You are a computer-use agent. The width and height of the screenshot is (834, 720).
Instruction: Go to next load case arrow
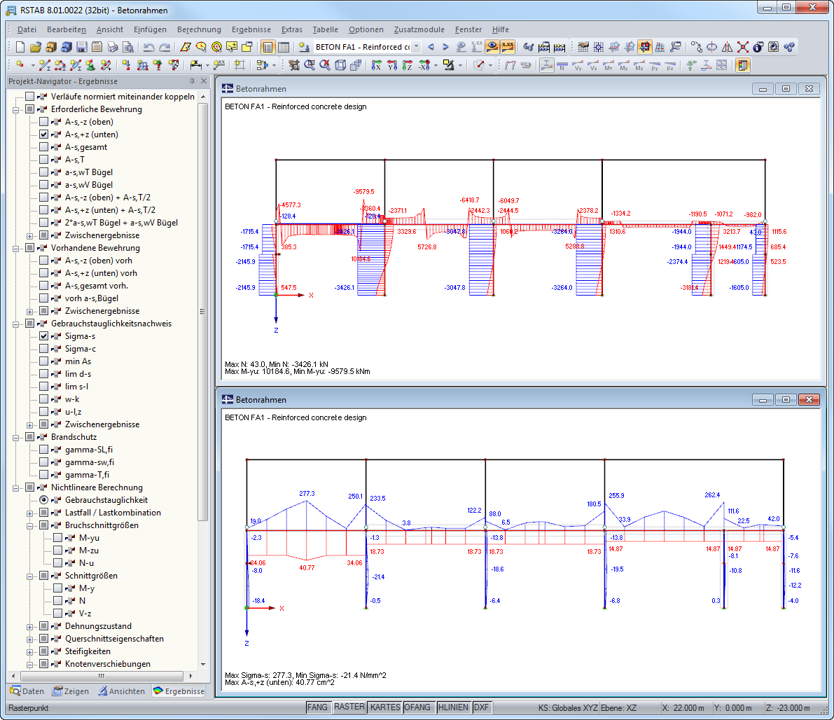445,47
